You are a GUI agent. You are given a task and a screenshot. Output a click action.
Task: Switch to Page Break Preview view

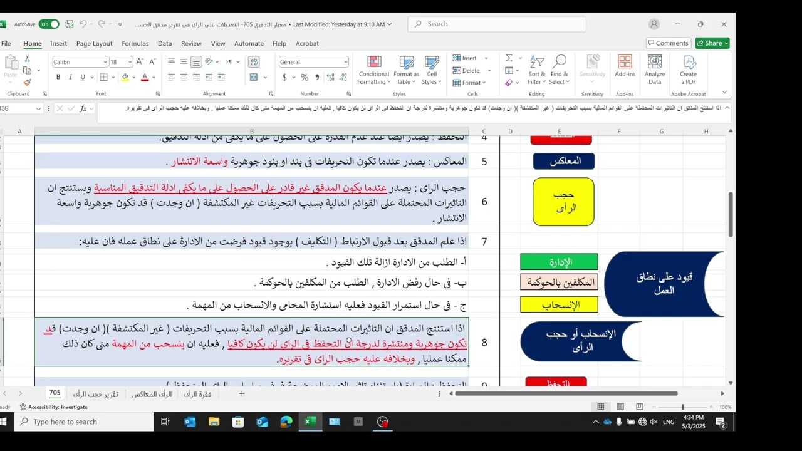(x=640, y=407)
